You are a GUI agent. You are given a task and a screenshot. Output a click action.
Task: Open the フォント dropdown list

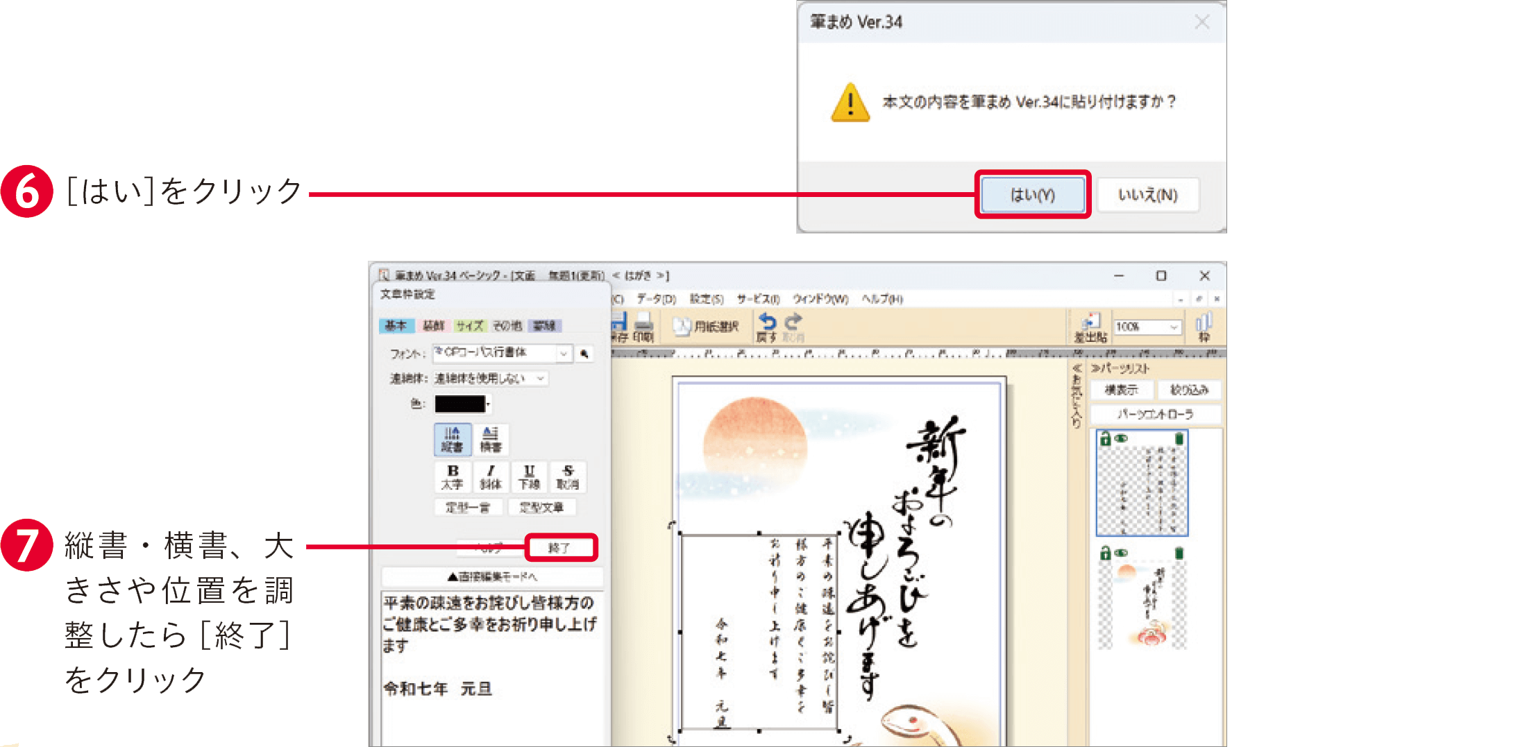click(x=564, y=354)
